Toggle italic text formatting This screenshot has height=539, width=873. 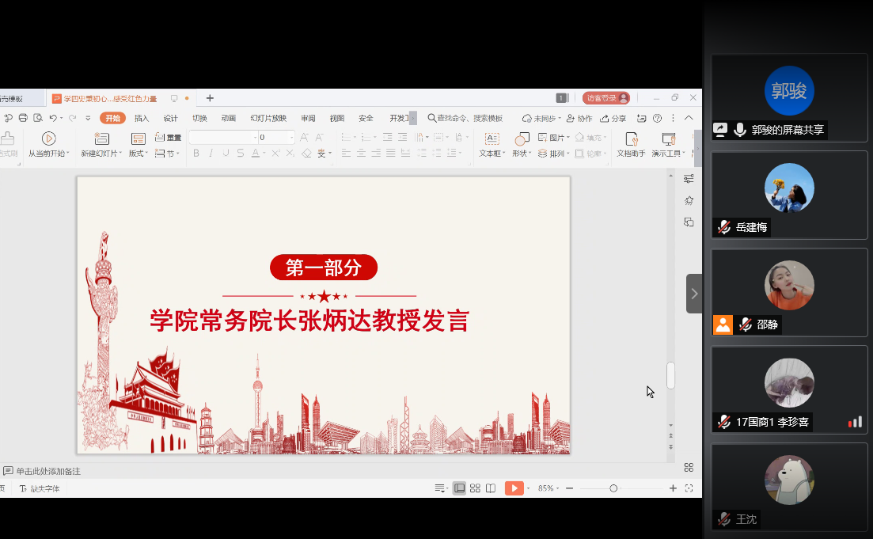tap(211, 154)
